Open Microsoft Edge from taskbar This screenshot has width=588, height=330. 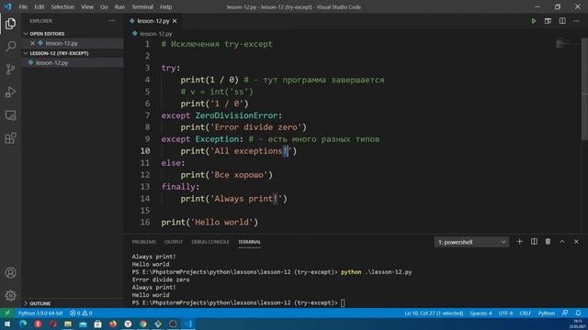click(x=23, y=324)
